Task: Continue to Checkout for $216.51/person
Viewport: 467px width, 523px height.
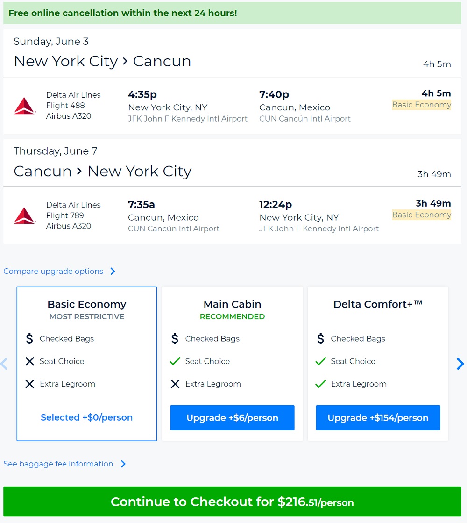Action: [x=232, y=502]
